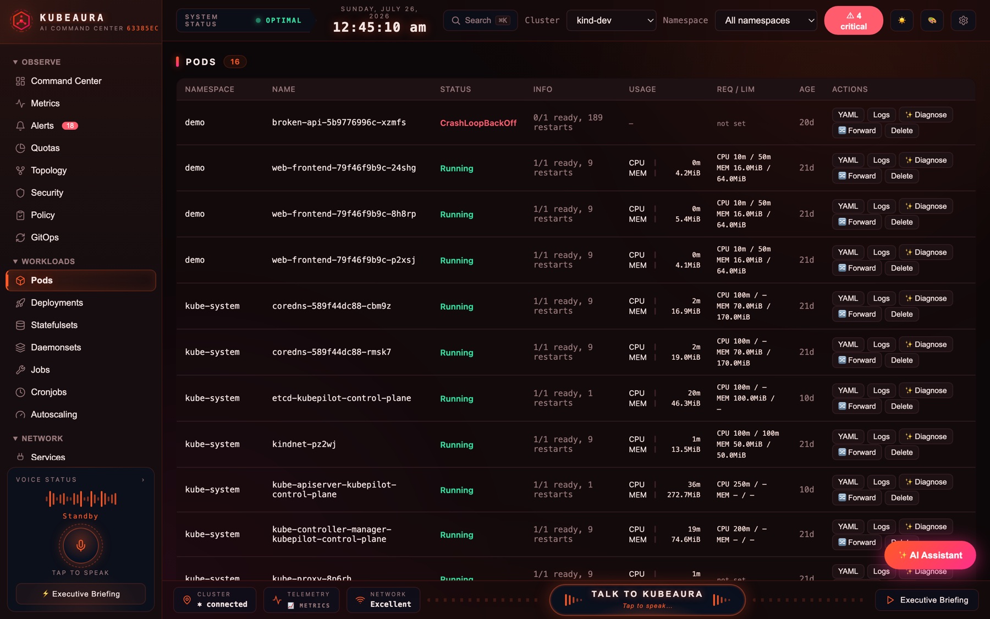Open Autoscaling page

pos(80,414)
